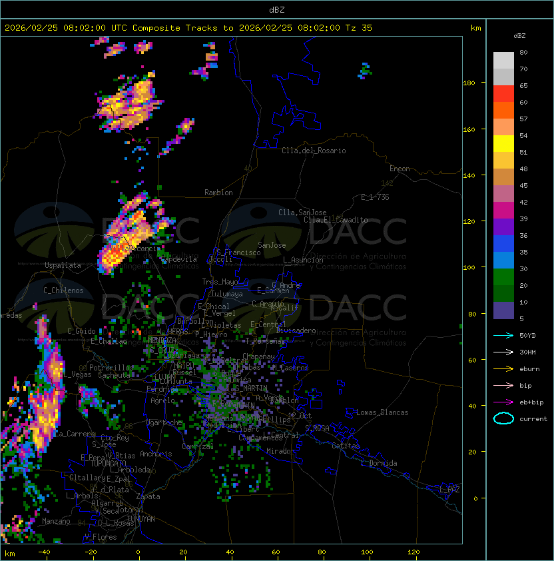554x561 pixels.
Task: Click the 'V_Flores' map label
Action: coord(101,537)
